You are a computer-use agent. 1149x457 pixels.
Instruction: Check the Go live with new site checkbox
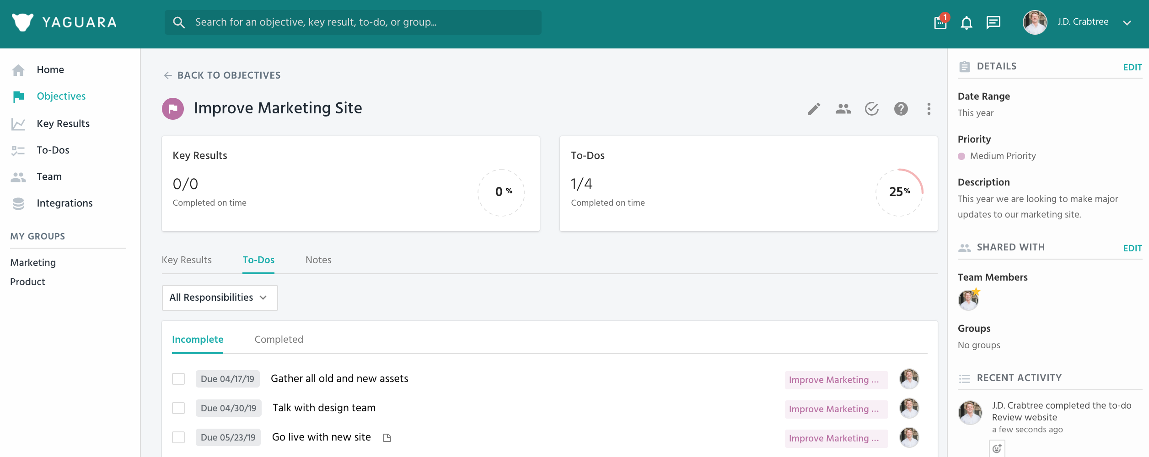tap(178, 437)
